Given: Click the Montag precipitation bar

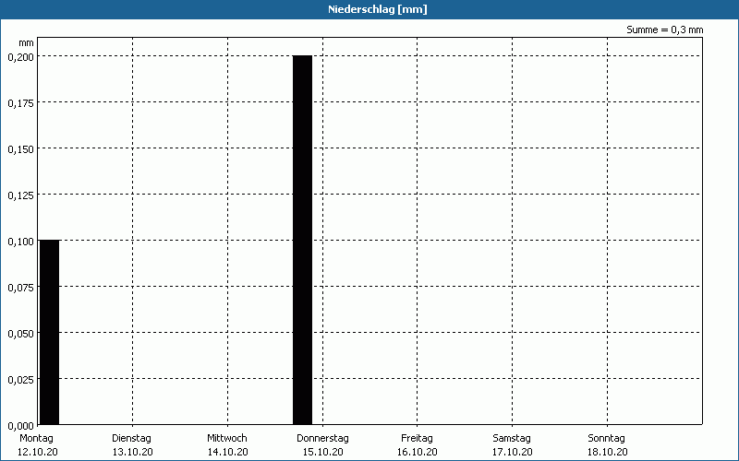Looking at the screenshot, I should [50, 332].
